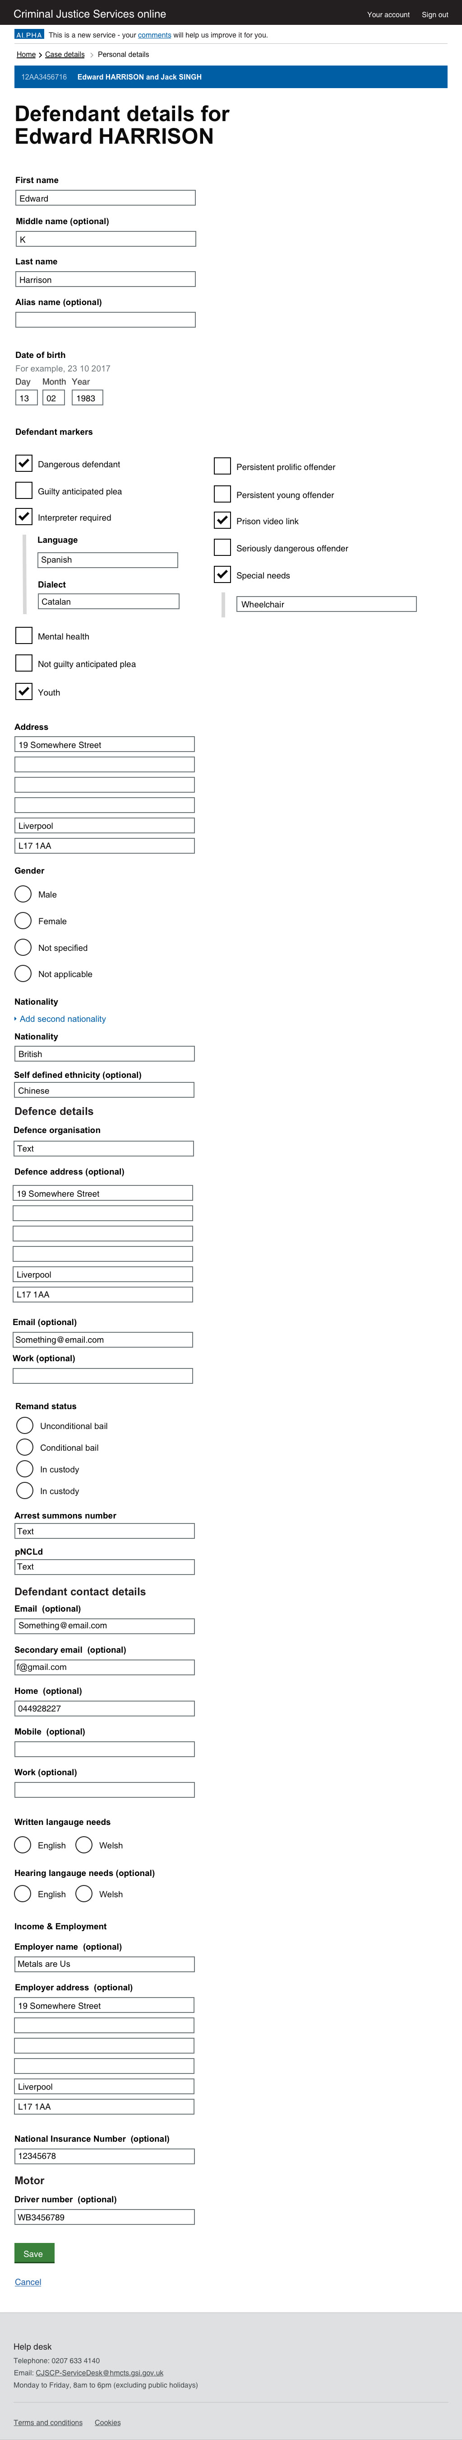
Task: Select Unconditional bail remand status
Action: pyautogui.click(x=24, y=1425)
